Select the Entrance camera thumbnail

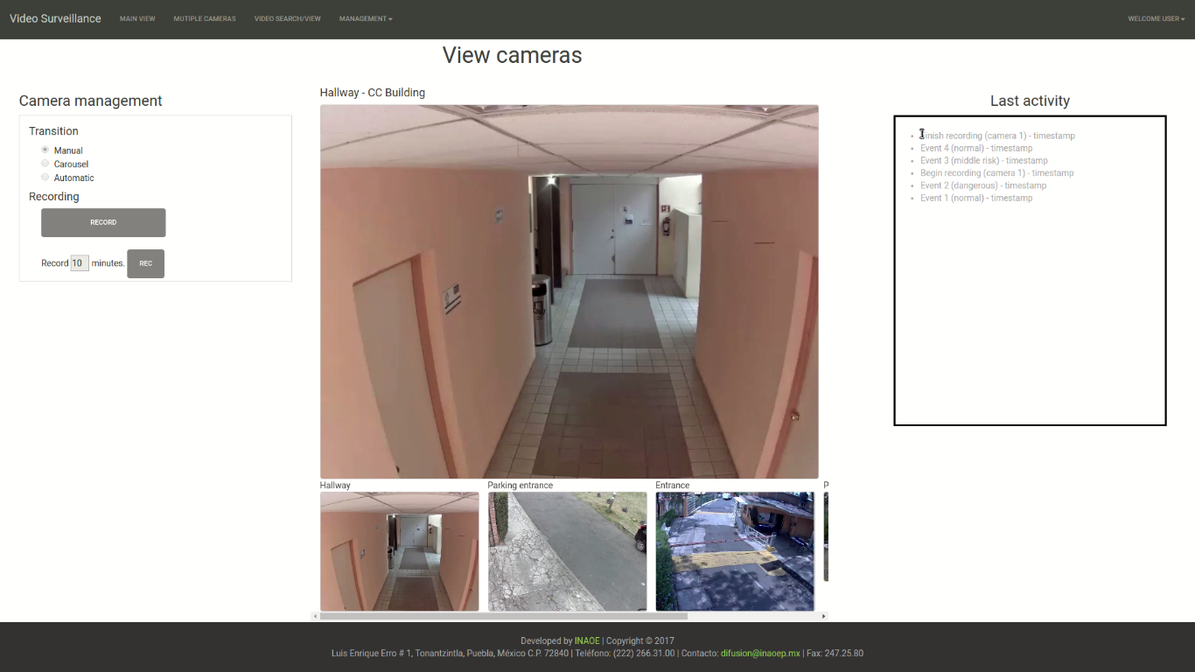pyautogui.click(x=735, y=551)
